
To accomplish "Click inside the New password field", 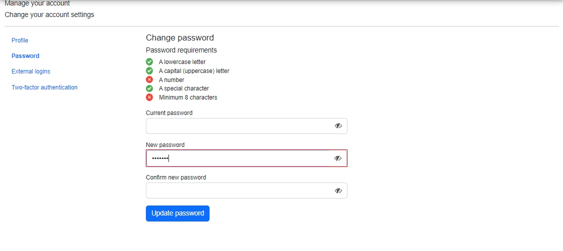I will [x=238, y=158].
